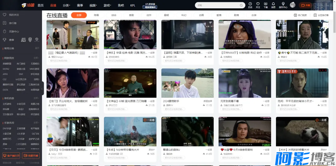Expand the 分类 dropdown in top nav
Viewport: 336px width, 166px height.
[x=66, y=5]
